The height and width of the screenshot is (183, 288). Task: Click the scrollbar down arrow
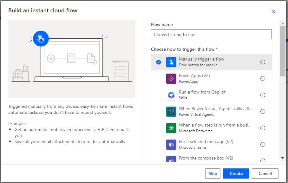(x=283, y=158)
